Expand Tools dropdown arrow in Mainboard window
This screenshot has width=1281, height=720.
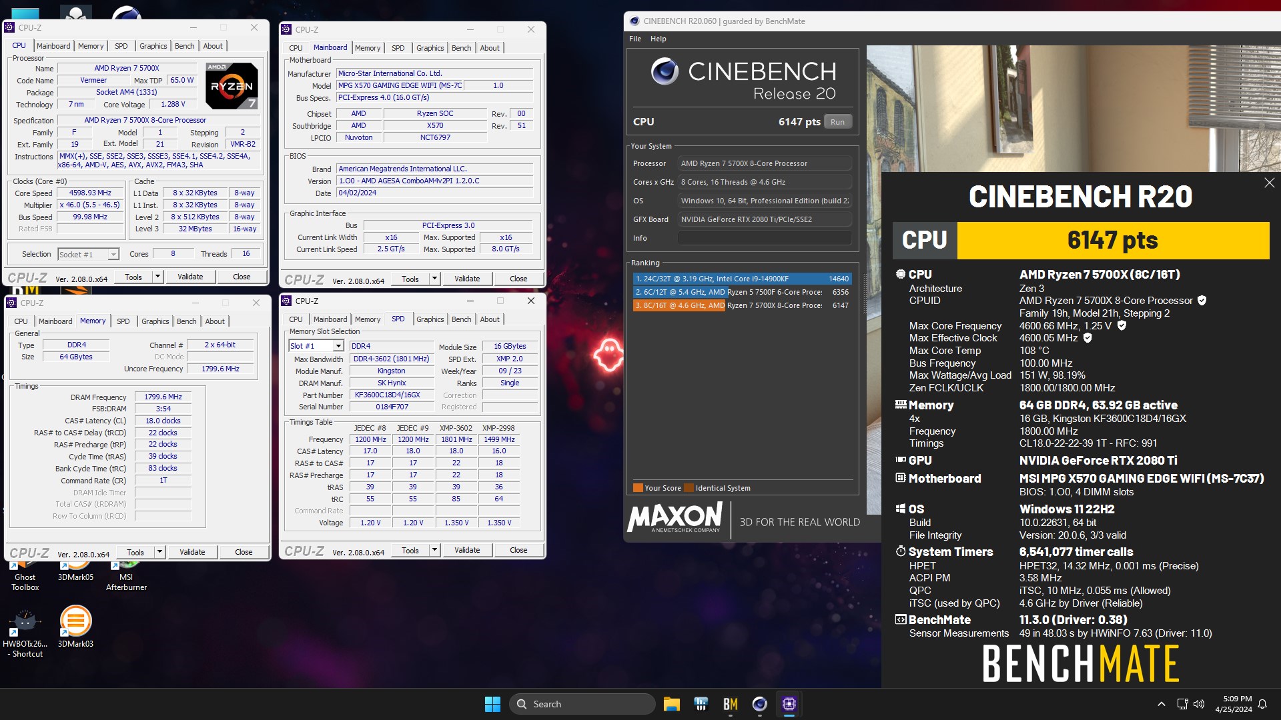point(435,279)
